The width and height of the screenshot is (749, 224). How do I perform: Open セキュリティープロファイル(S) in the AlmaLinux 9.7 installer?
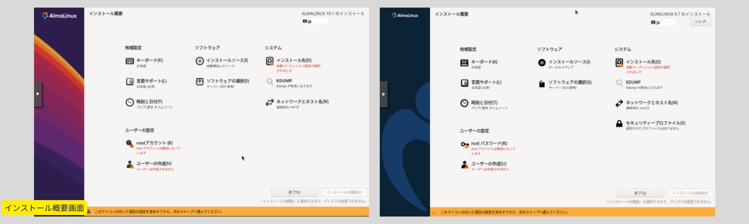coord(651,125)
